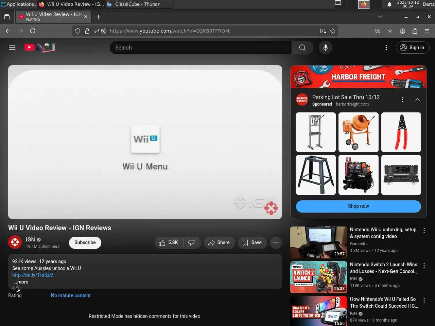Expand the description with ...more

[x=21, y=282]
